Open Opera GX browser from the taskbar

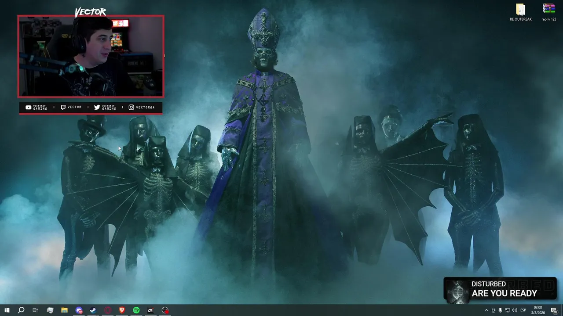tap(108, 310)
